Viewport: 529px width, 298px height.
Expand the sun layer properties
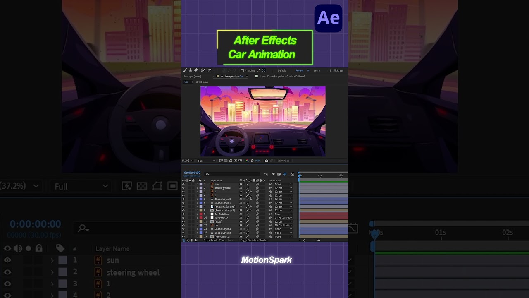[198, 184]
